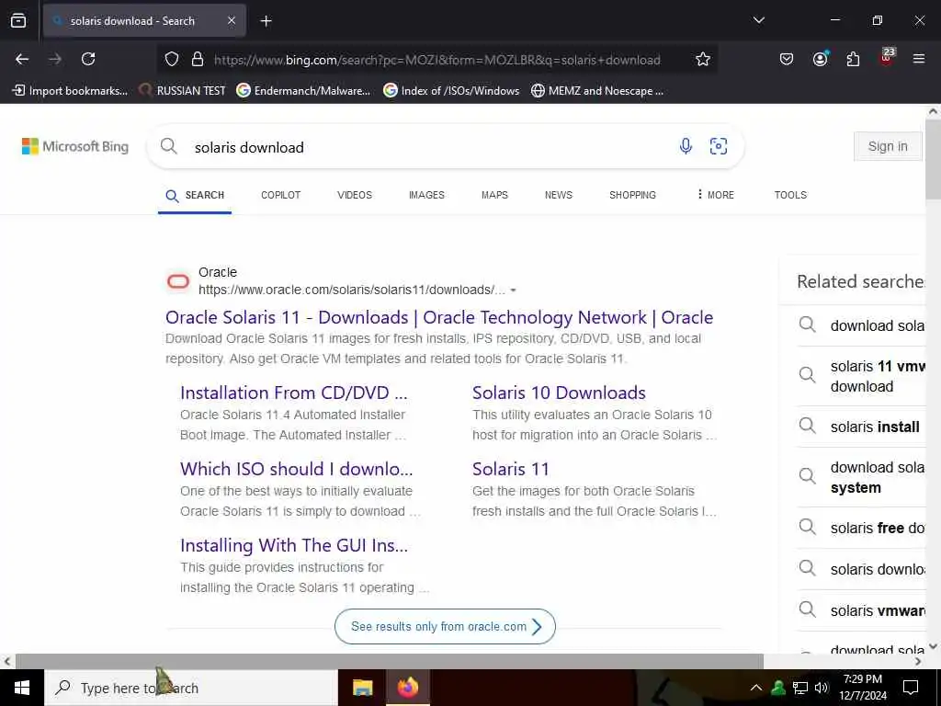Expand the list all tabs chevron
Screen dimensions: 941x706
[x=758, y=20]
